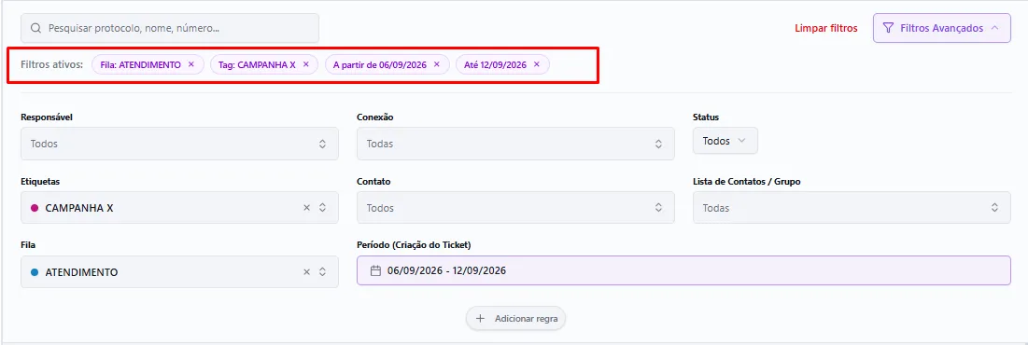Click the Filtros ativos label

[x=51, y=65]
